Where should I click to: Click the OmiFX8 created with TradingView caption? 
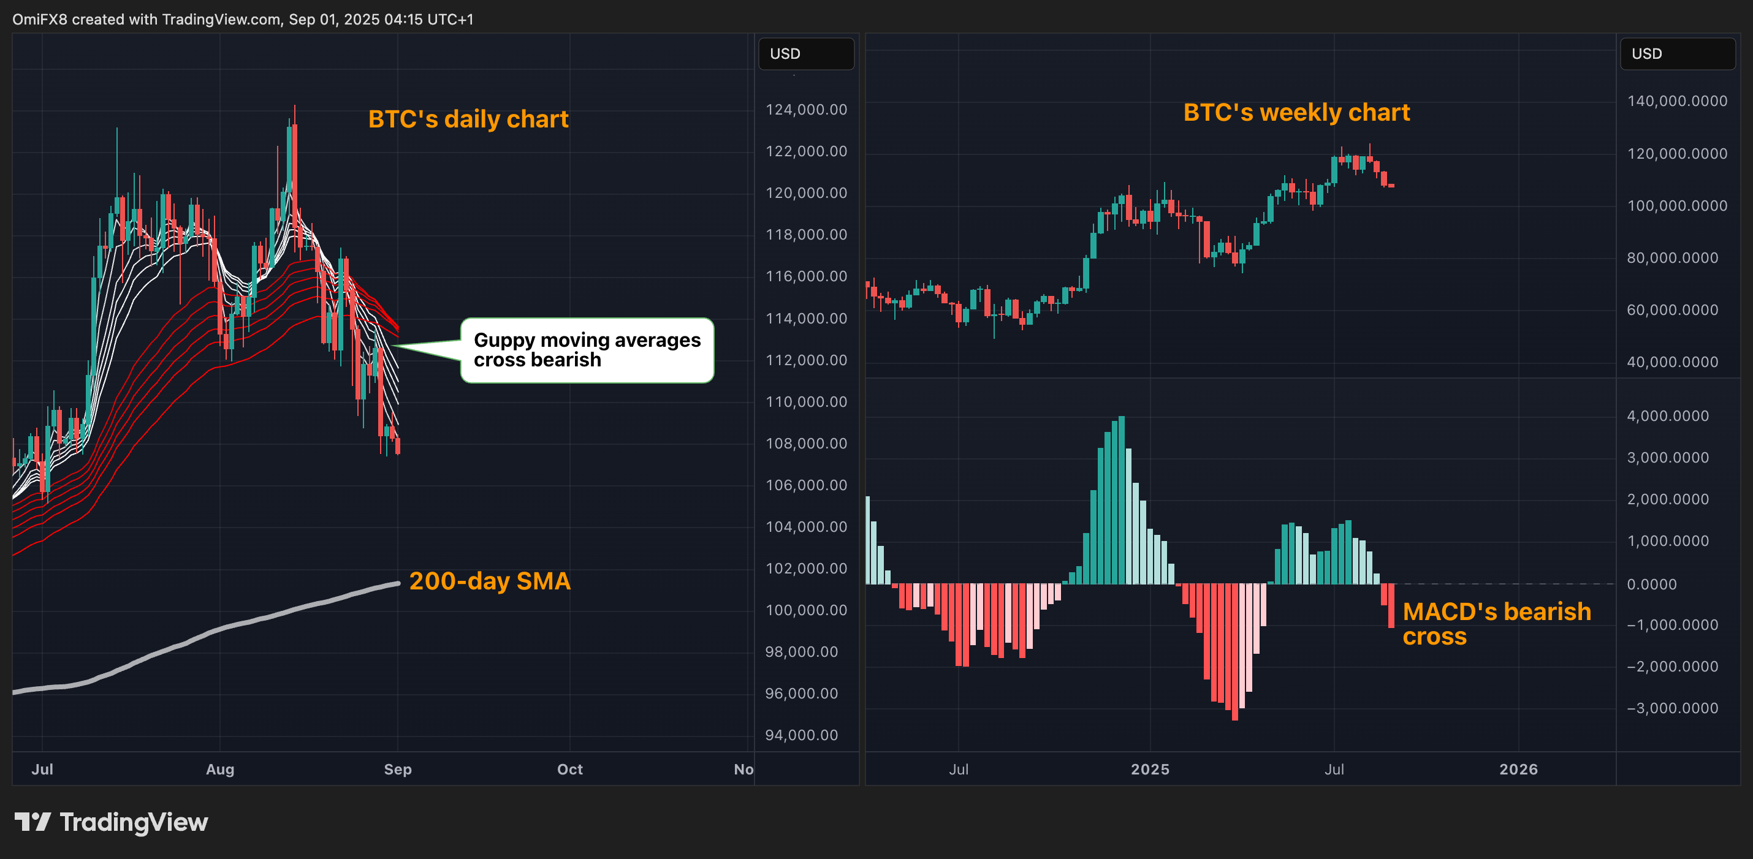click(x=242, y=19)
